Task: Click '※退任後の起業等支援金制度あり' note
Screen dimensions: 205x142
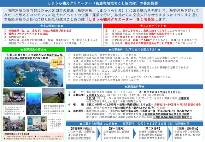Action: (172, 117)
